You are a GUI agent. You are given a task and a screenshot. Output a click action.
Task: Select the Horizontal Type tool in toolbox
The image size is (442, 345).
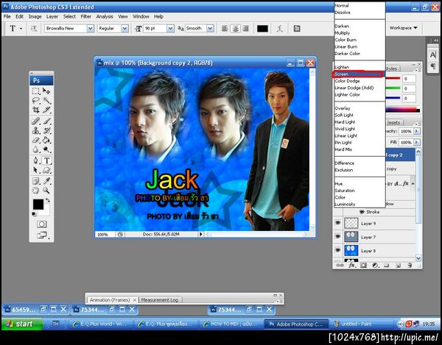click(x=47, y=160)
